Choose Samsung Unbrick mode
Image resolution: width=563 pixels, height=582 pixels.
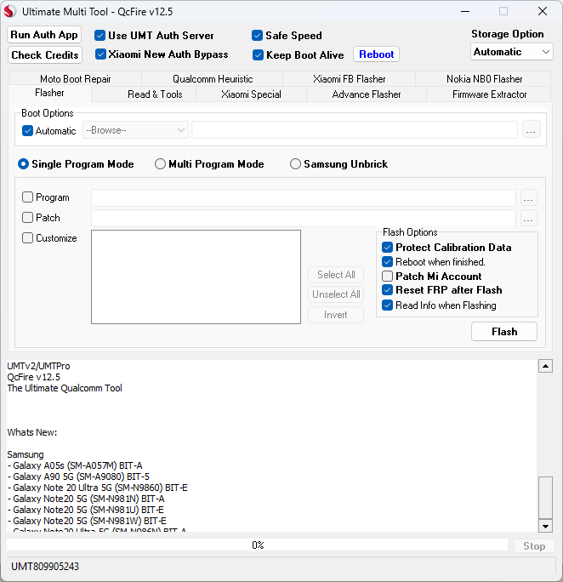[x=296, y=164]
